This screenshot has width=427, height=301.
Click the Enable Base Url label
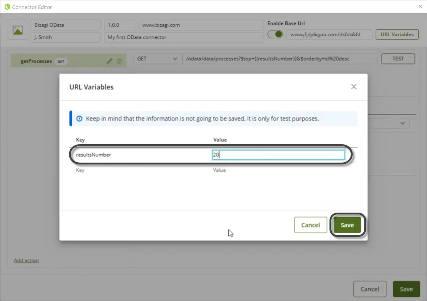coord(286,24)
